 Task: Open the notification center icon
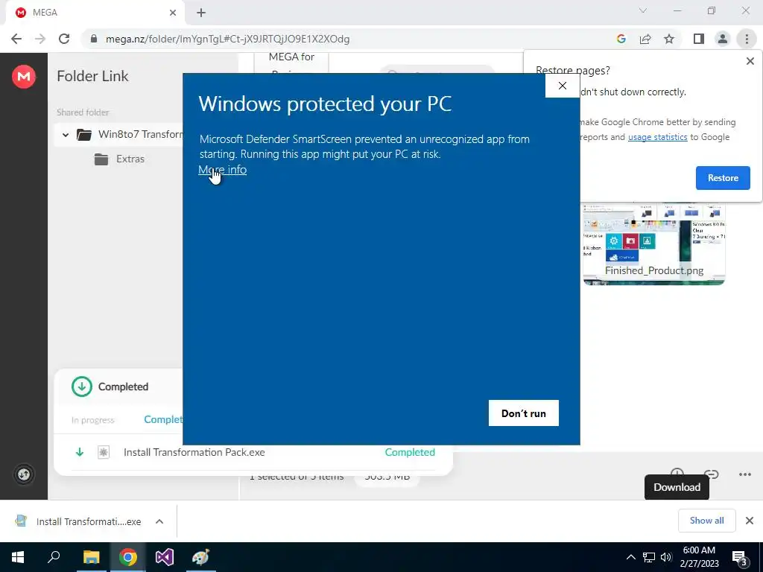click(x=740, y=558)
